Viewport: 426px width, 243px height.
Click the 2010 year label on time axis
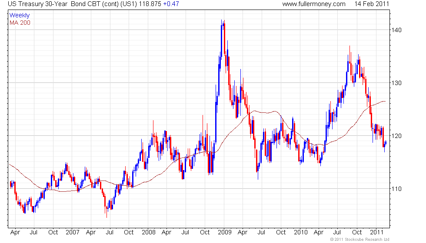301,233
